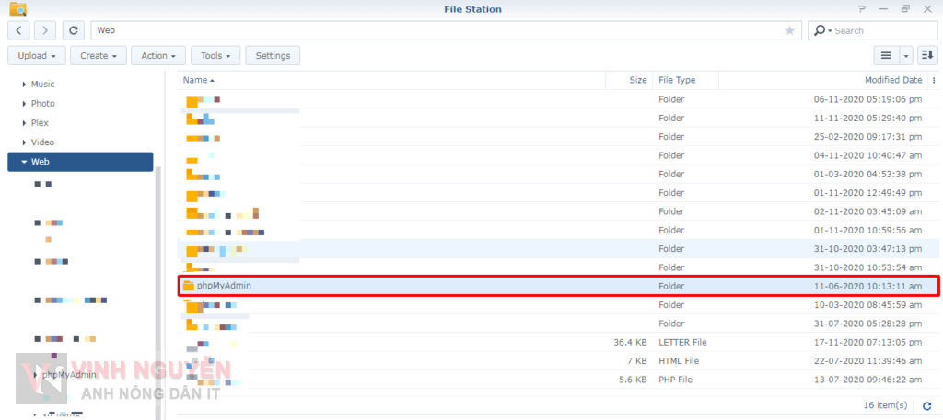
Task: Collapse the Web folder in sidebar
Action: tap(24, 162)
